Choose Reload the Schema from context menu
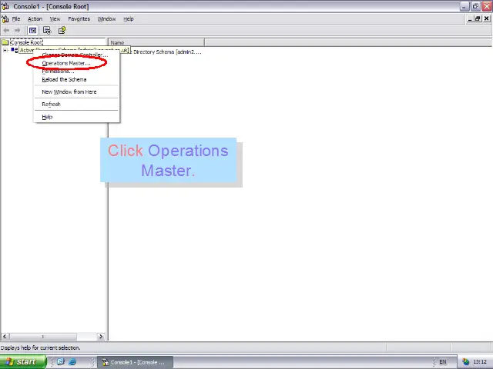 64,79
